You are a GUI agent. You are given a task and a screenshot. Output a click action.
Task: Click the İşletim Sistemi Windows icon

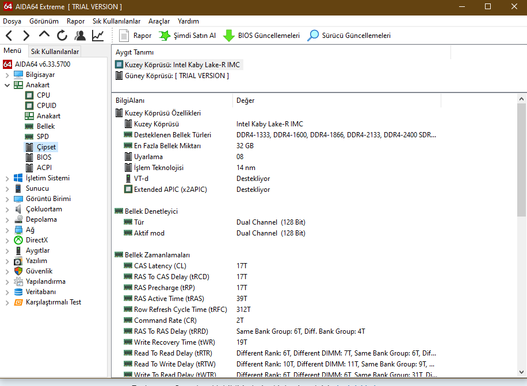point(18,178)
